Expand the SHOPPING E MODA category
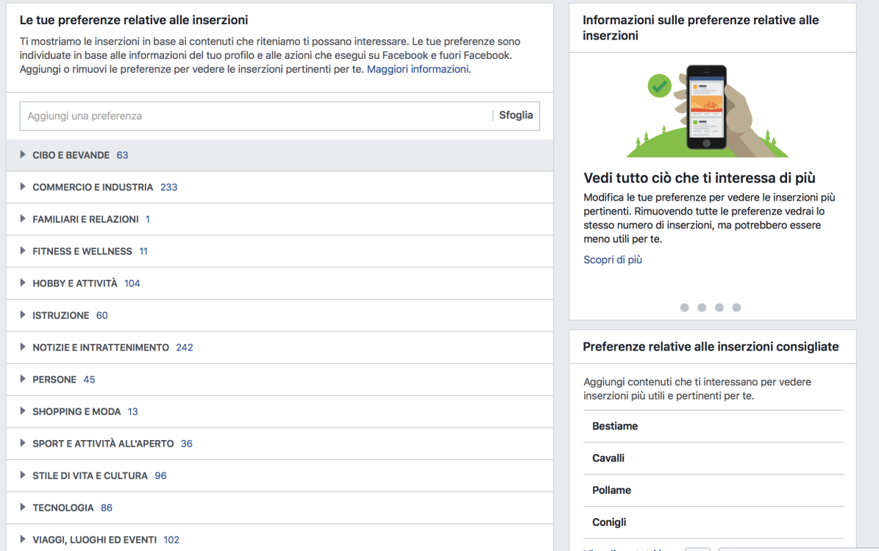This screenshot has height=551, width=879. [77, 411]
